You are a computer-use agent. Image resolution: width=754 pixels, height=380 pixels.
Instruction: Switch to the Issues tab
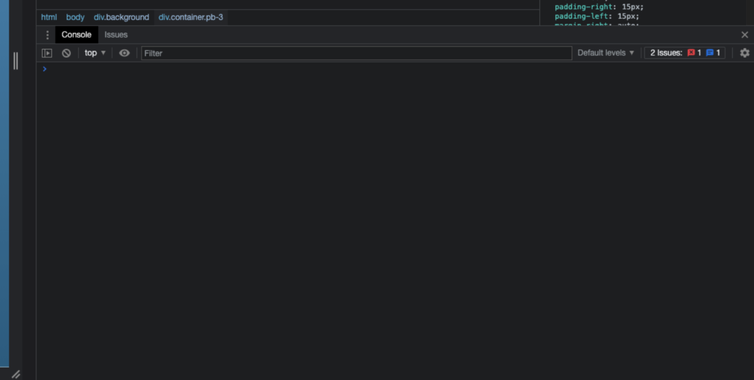pos(116,35)
